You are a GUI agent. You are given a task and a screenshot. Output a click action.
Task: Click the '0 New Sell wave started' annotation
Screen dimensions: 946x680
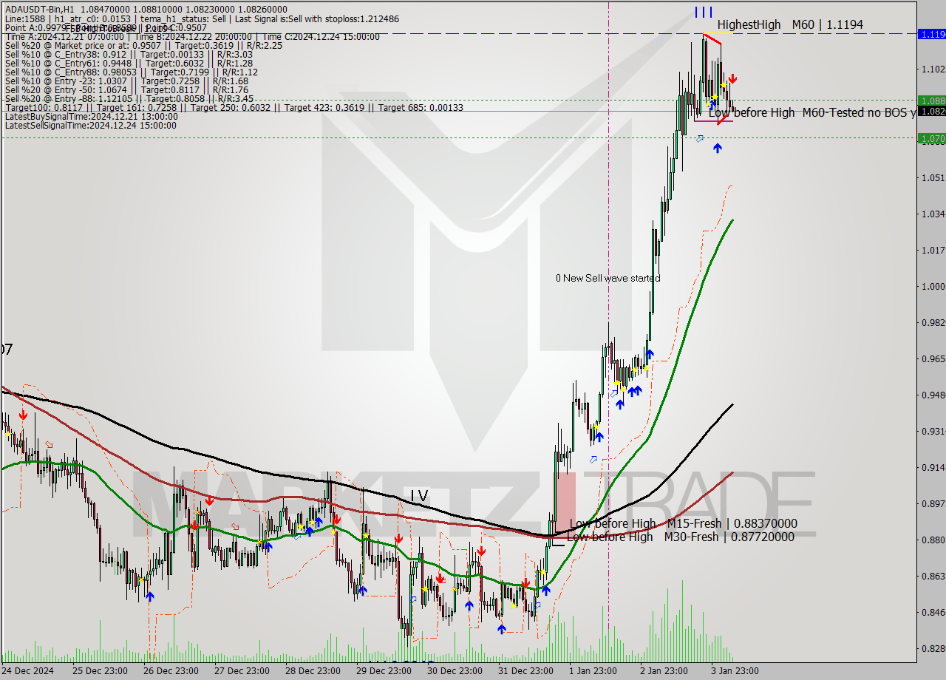click(608, 278)
